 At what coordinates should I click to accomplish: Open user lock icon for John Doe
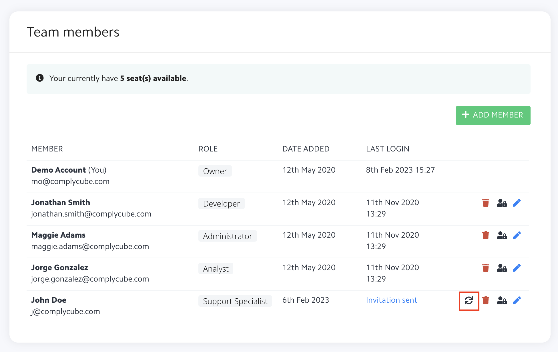[x=502, y=300]
